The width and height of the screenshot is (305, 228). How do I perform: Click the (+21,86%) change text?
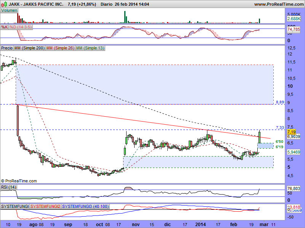click(x=87, y=4)
